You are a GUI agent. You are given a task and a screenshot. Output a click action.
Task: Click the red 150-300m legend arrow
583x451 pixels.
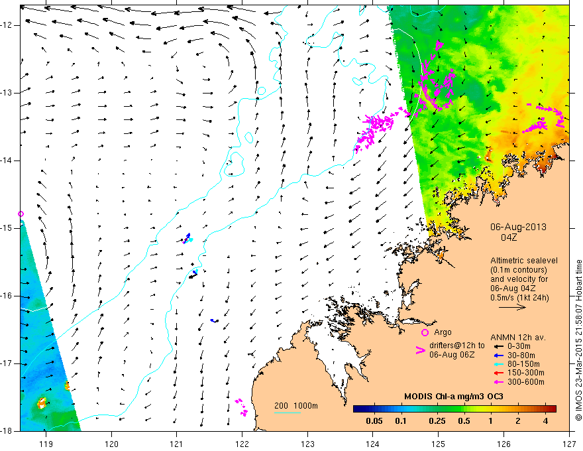(498, 373)
